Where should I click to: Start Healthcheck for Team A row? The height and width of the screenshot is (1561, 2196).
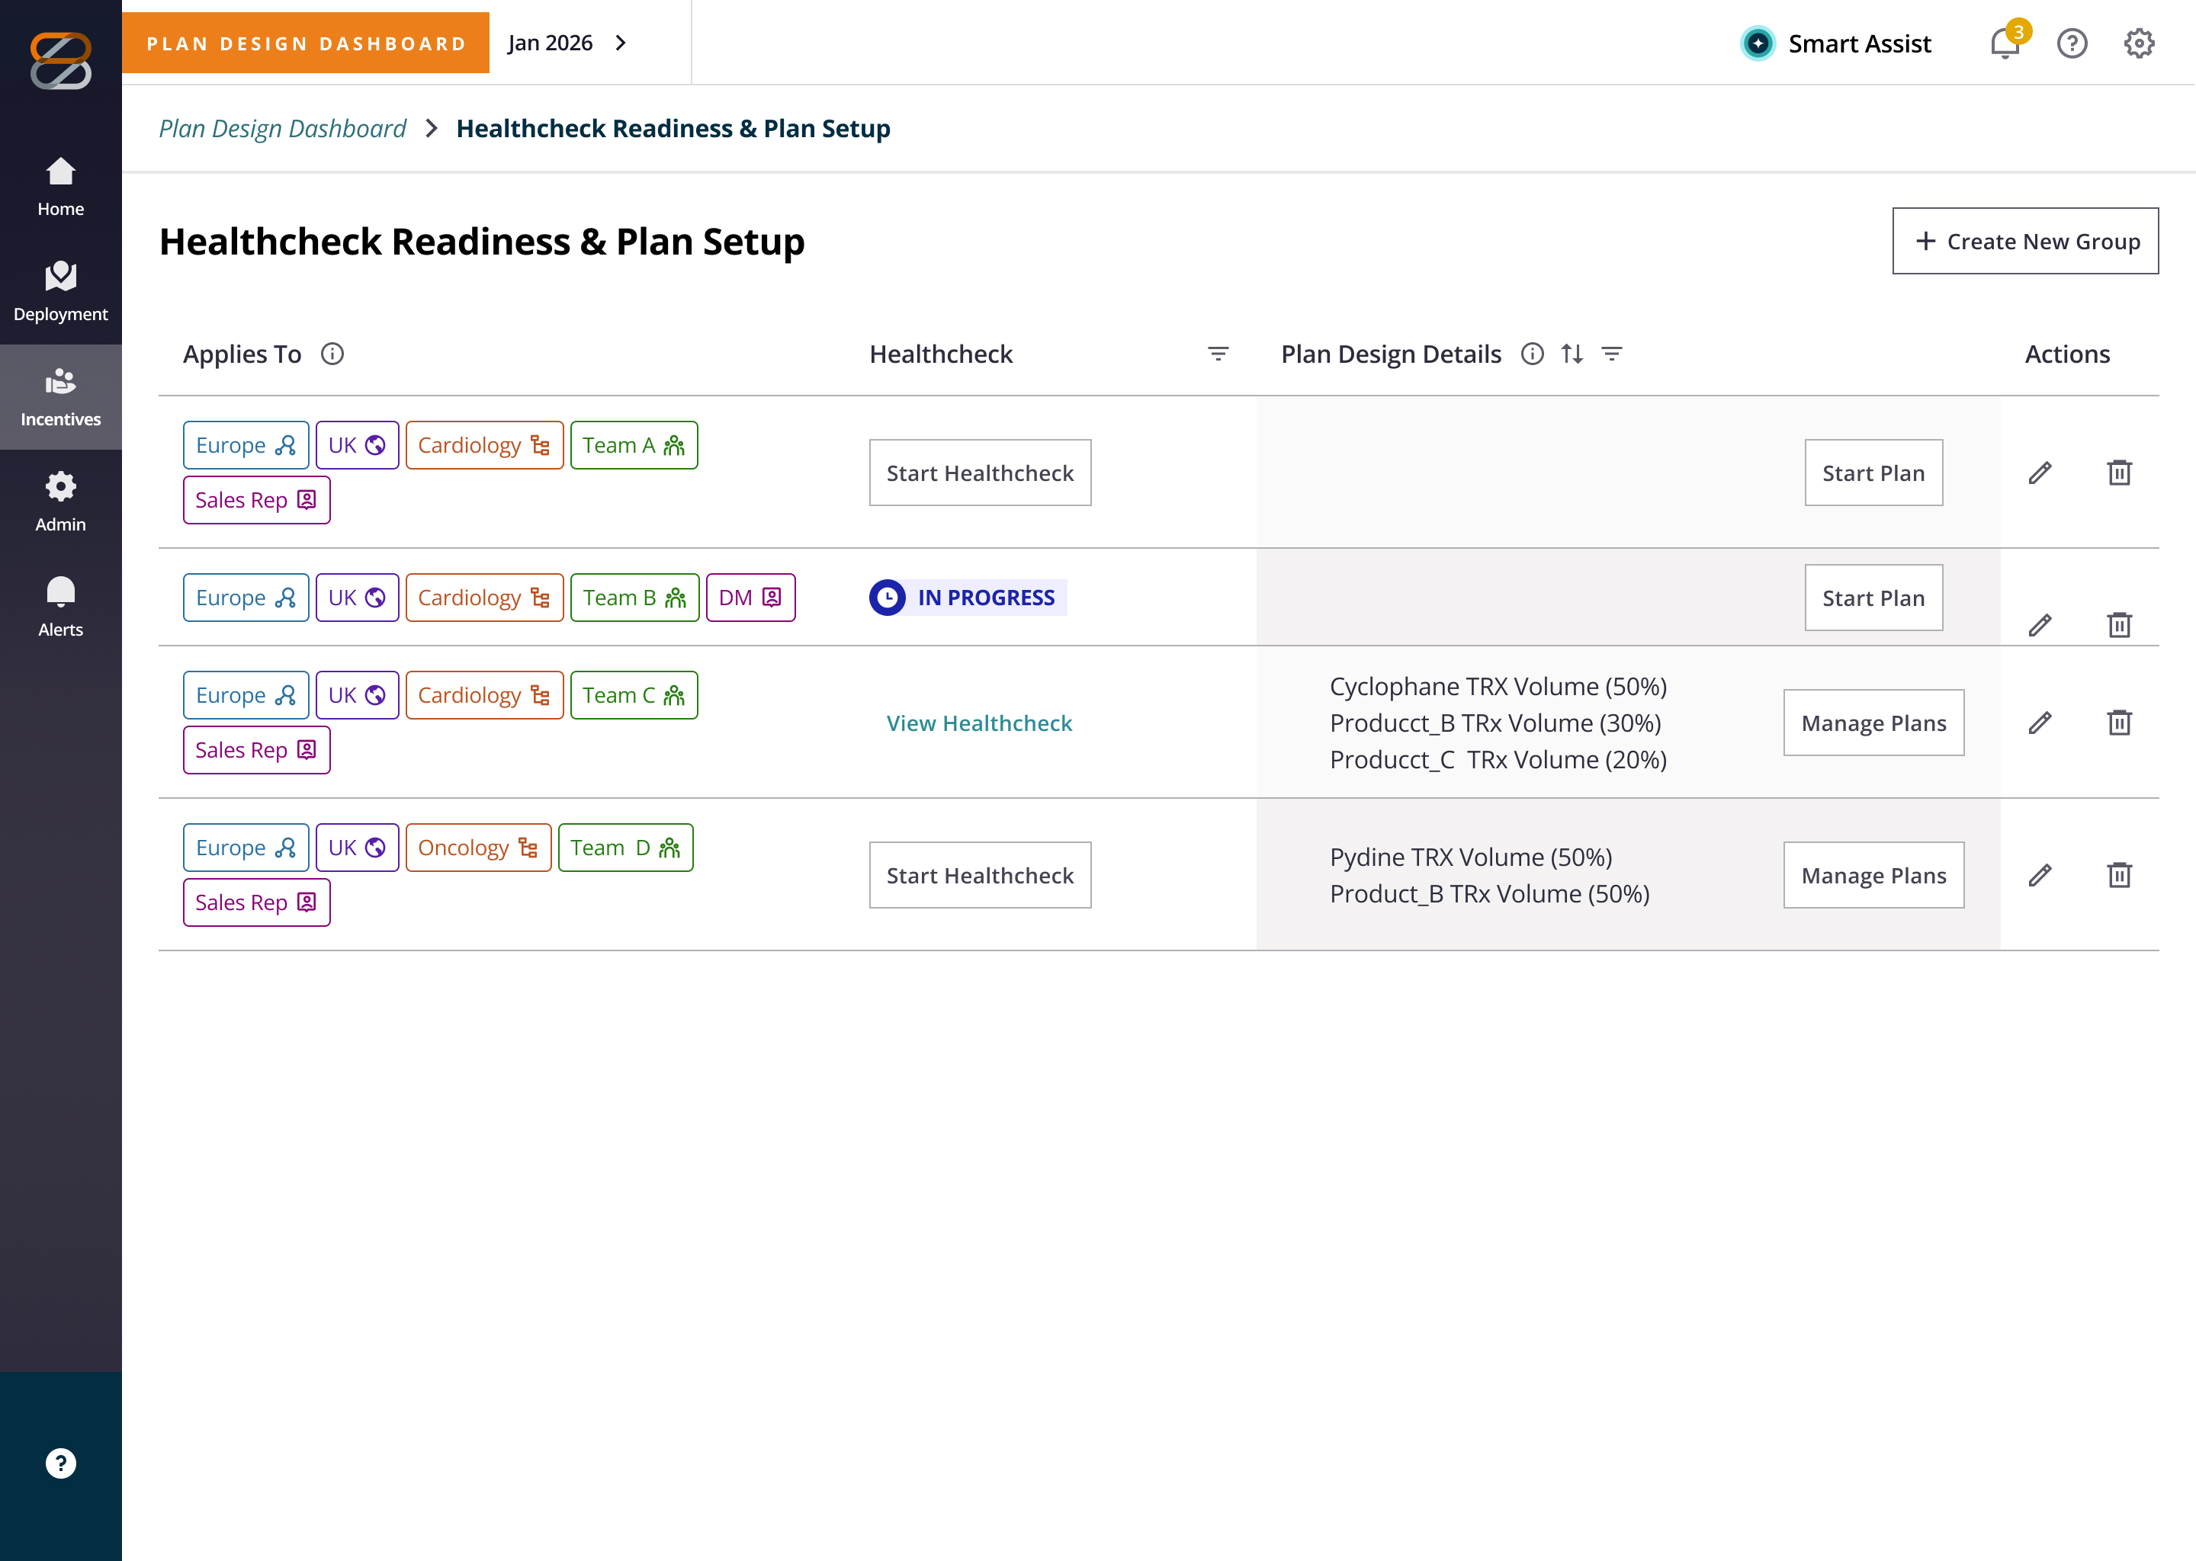pyautogui.click(x=980, y=473)
